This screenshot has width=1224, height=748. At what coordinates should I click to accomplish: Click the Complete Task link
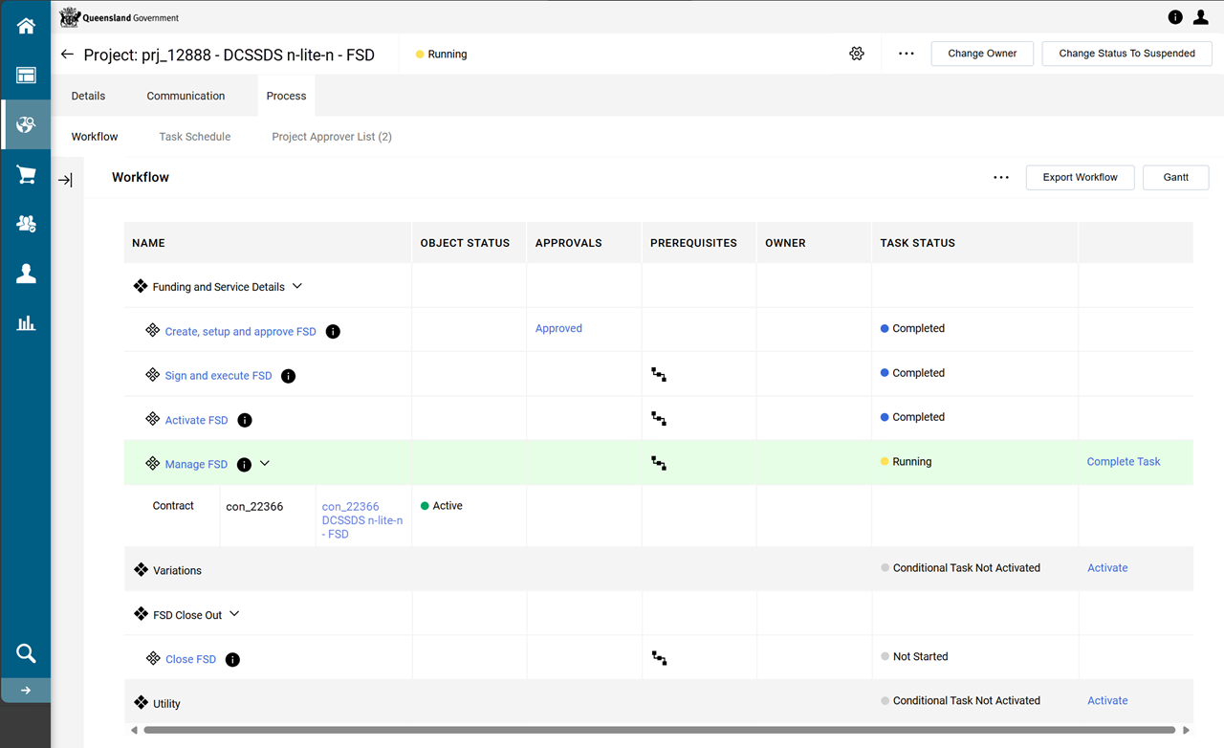[1123, 462]
